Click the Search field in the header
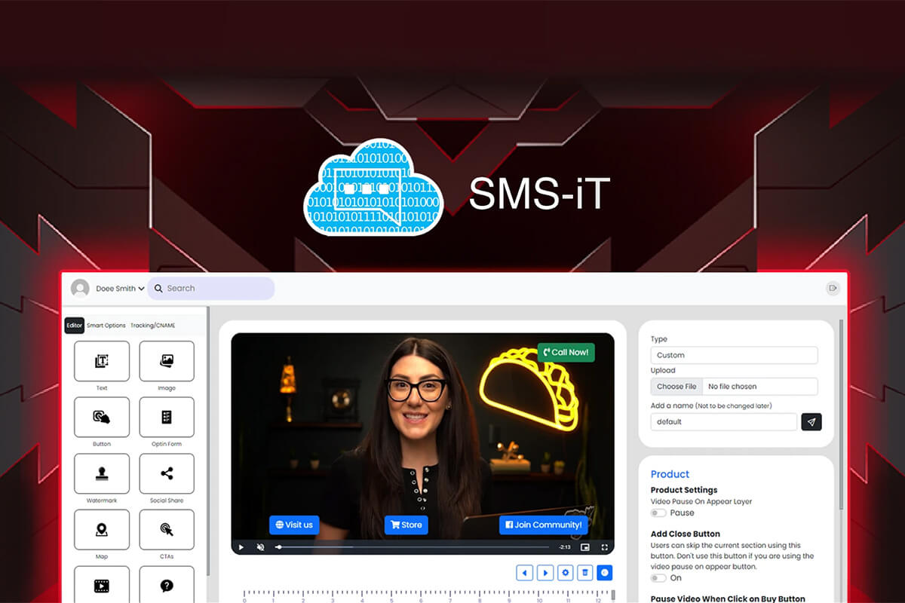The width and height of the screenshot is (905, 603). (x=211, y=289)
